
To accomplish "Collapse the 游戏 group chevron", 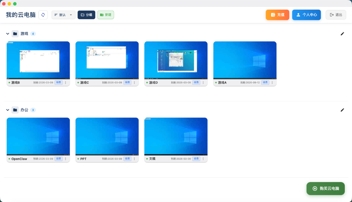I will pos(8,34).
